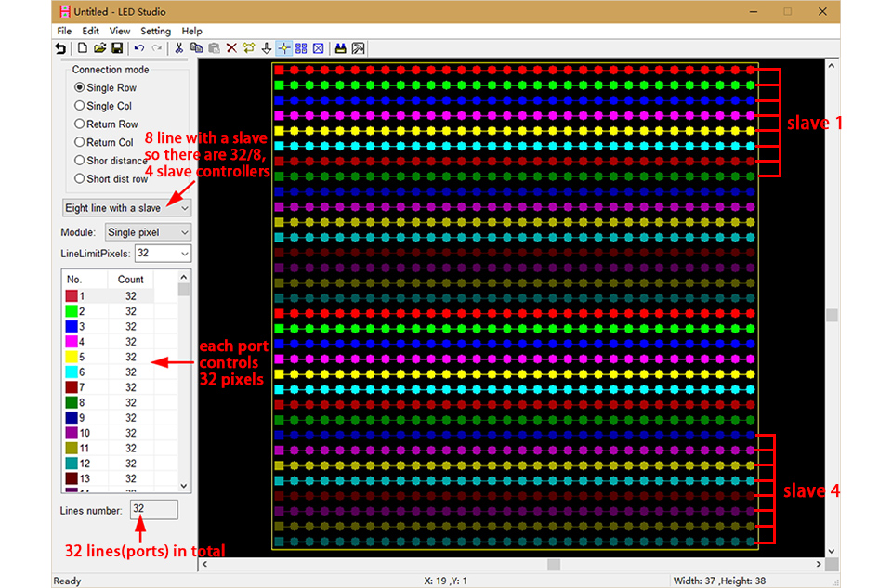This screenshot has height=588, width=892.
Task: Click the copy icon in the toolbar
Action: (196, 48)
